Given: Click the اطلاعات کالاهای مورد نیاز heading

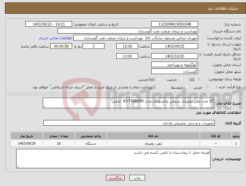Looking at the screenshot, I should pyautogui.click(x=218, y=113).
